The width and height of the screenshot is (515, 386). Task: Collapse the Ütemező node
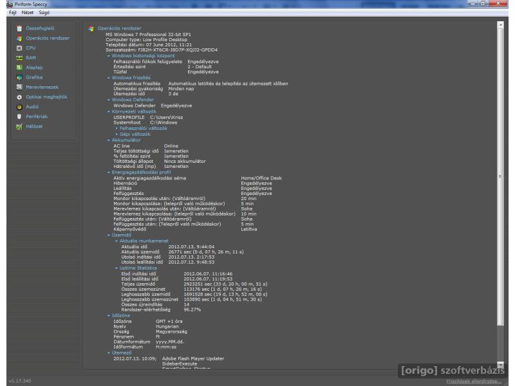pyautogui.click(x=108, y=353)
